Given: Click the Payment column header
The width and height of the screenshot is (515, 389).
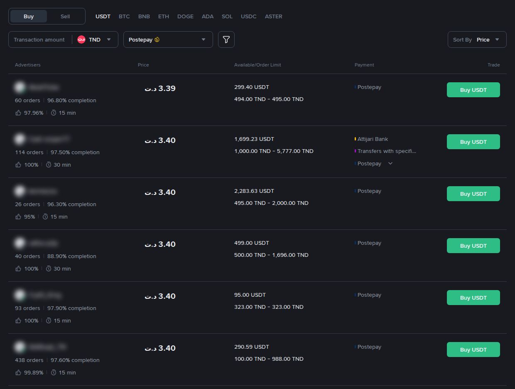Looking at the screenshot, I should pyautogui.click(x=364, y=65).
